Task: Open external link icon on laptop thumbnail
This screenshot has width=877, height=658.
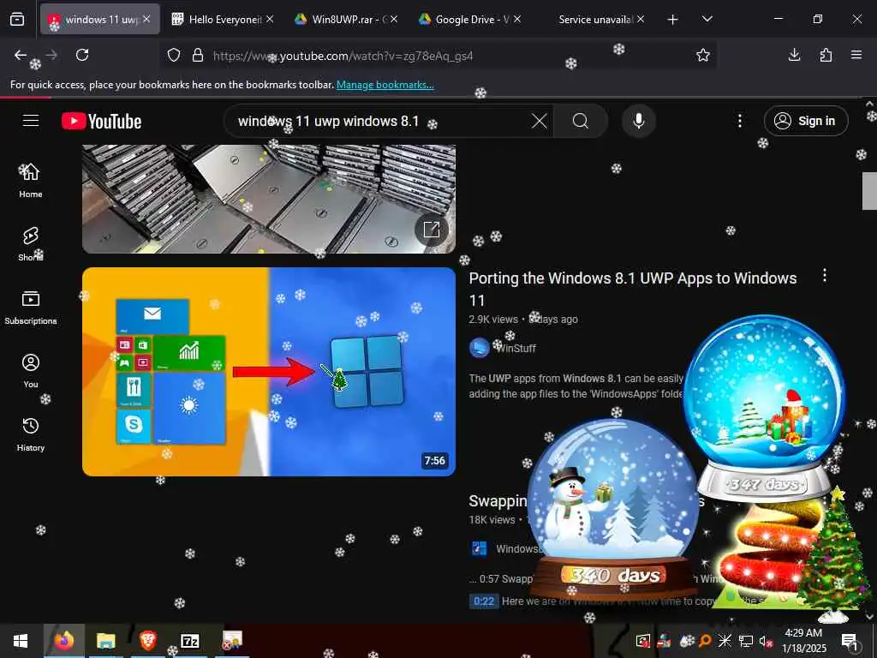Action: click(432, 230)
